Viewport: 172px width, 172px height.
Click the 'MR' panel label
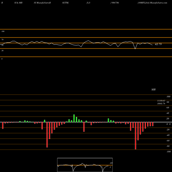tap(153, 89)
